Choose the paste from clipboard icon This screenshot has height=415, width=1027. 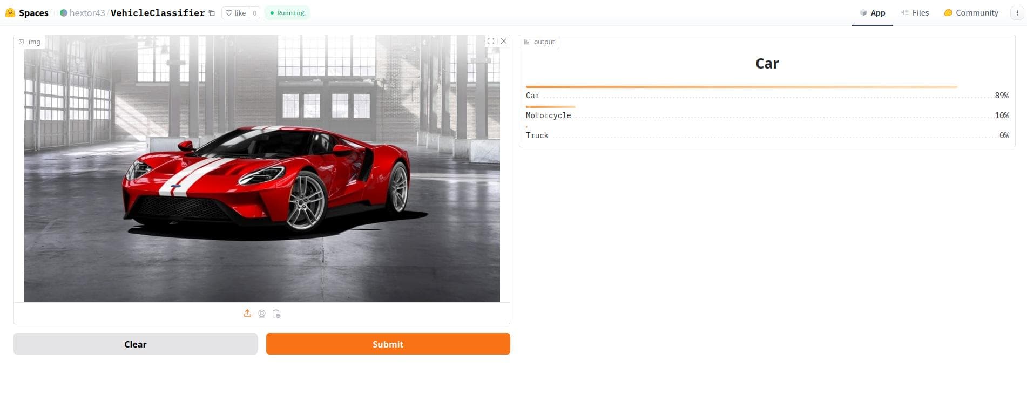pos(276,314)
